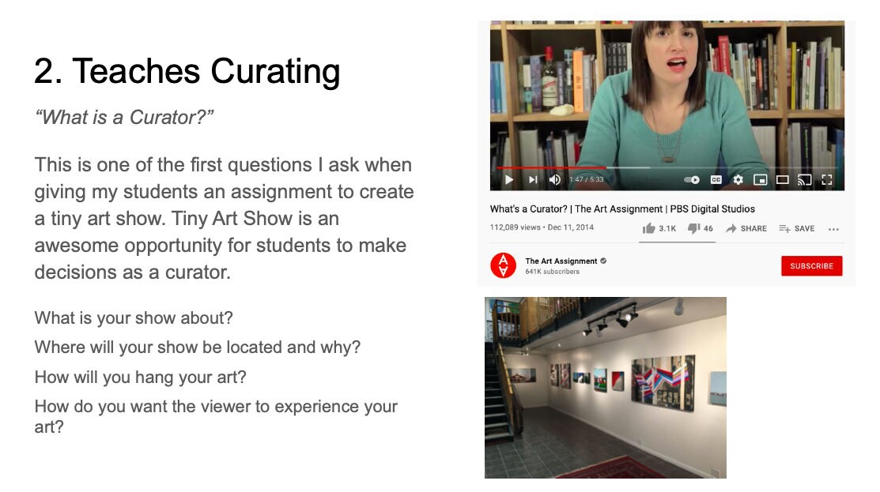Image resolution: width=880 pixels, height=492 pixels.
Task: Save video to playlist
Action: pyautogui.click(x=796, y=228)
